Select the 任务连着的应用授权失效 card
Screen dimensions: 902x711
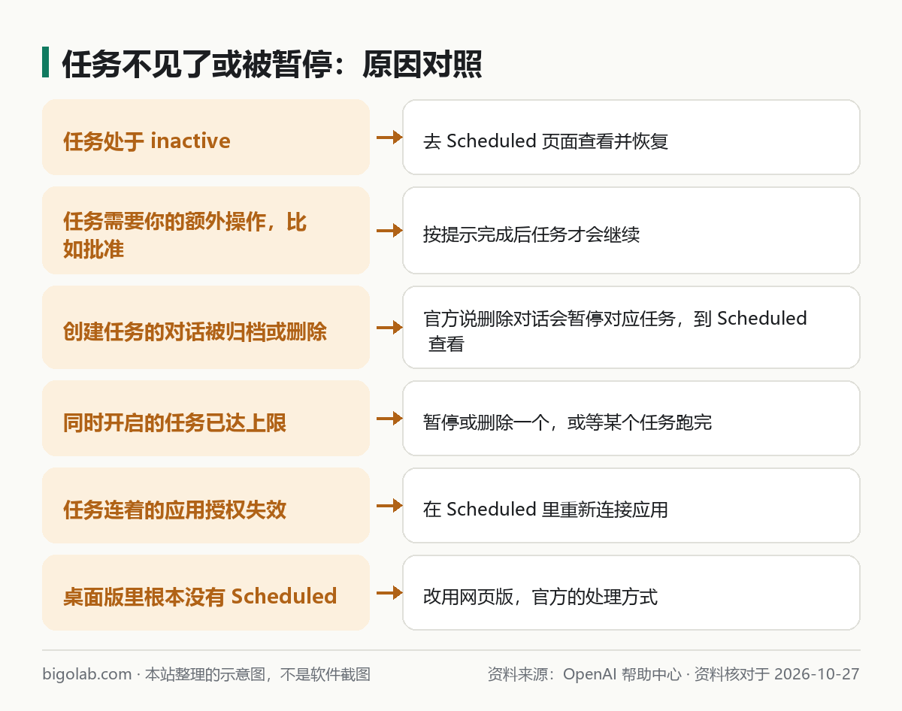coord(206,505)
